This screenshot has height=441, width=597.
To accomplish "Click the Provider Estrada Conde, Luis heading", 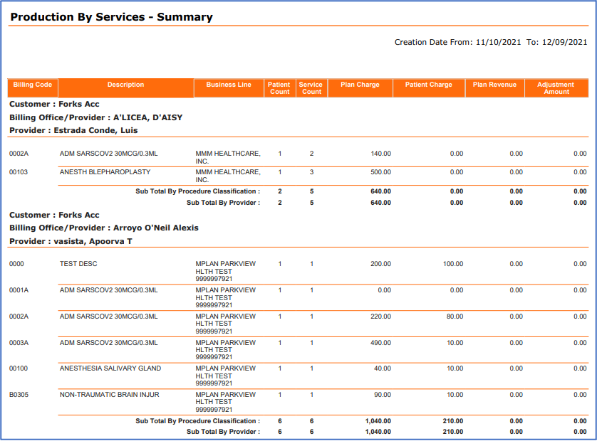I will tap(73, 130).
